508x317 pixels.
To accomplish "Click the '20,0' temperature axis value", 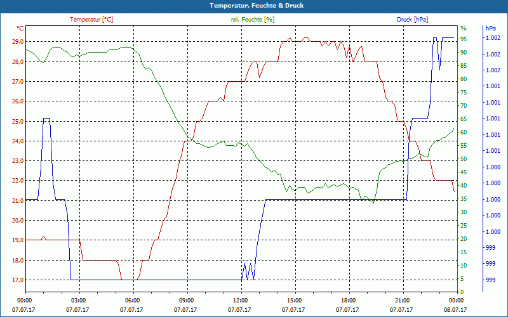I will pos(18,220).
